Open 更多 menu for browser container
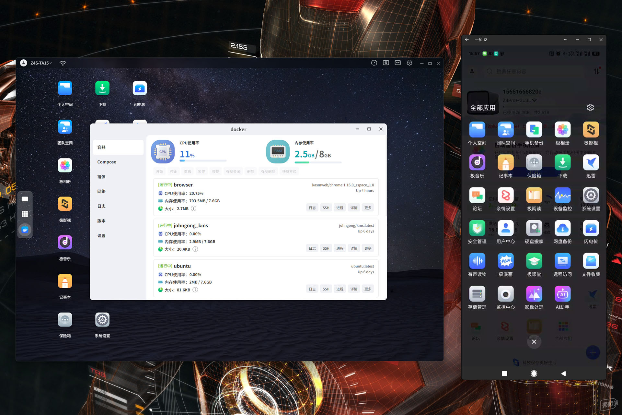 click(368, 208)
